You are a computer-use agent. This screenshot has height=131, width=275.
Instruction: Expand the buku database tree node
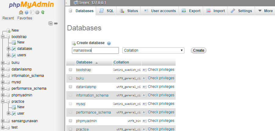tap(3, 63)
